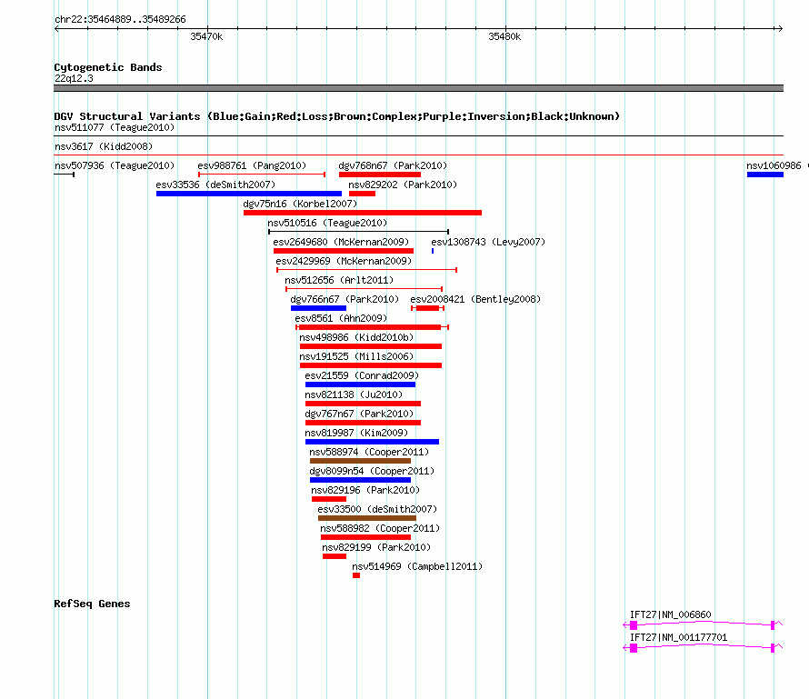Open the IFT27|NM_001177701 gene label
809x699 pixels.
click(678, 637)
